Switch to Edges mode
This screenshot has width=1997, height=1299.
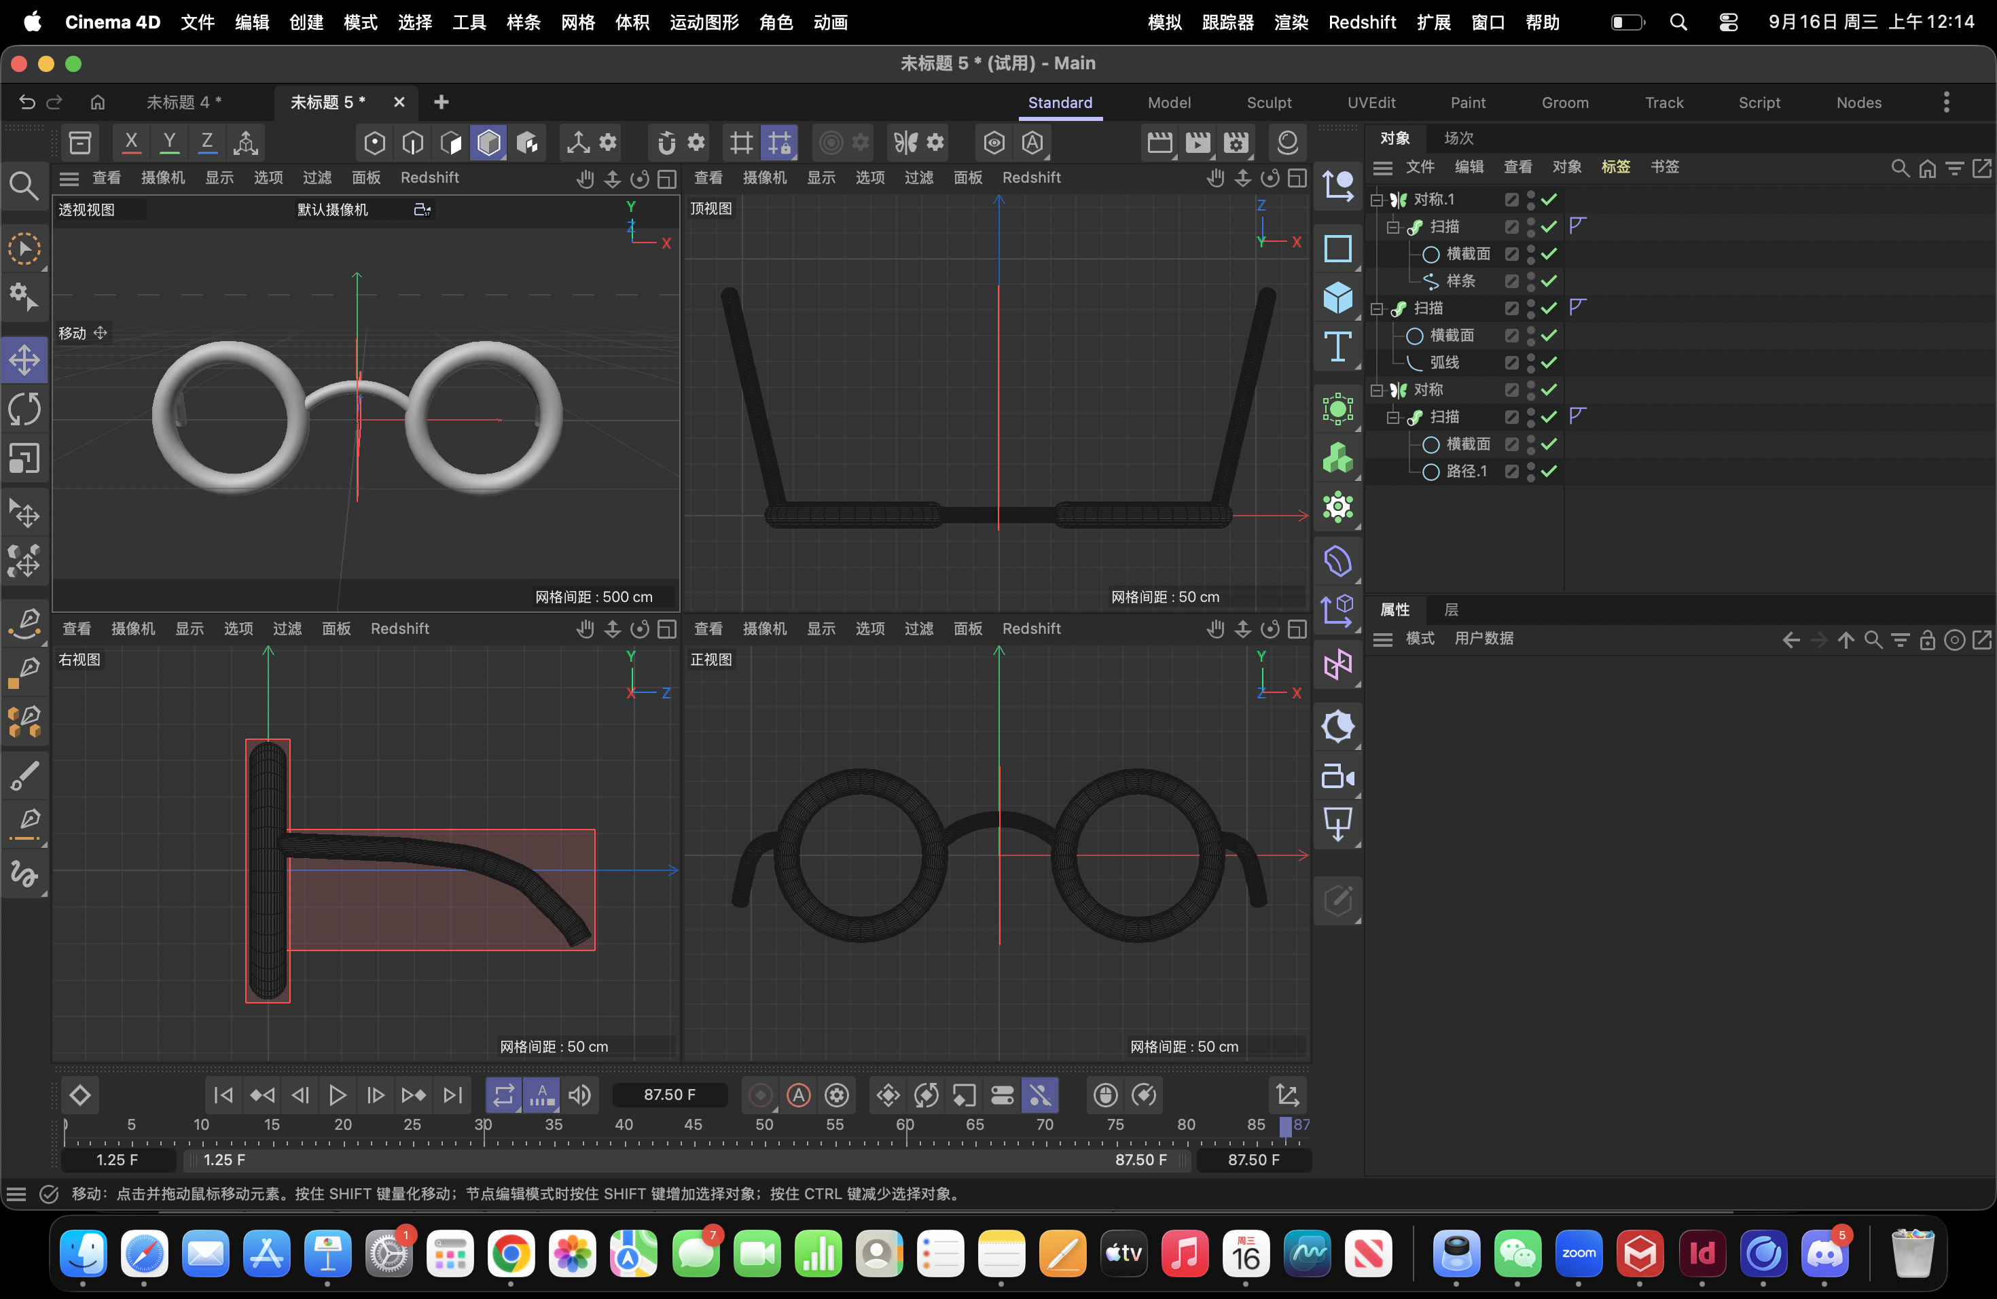coord(413,143)
